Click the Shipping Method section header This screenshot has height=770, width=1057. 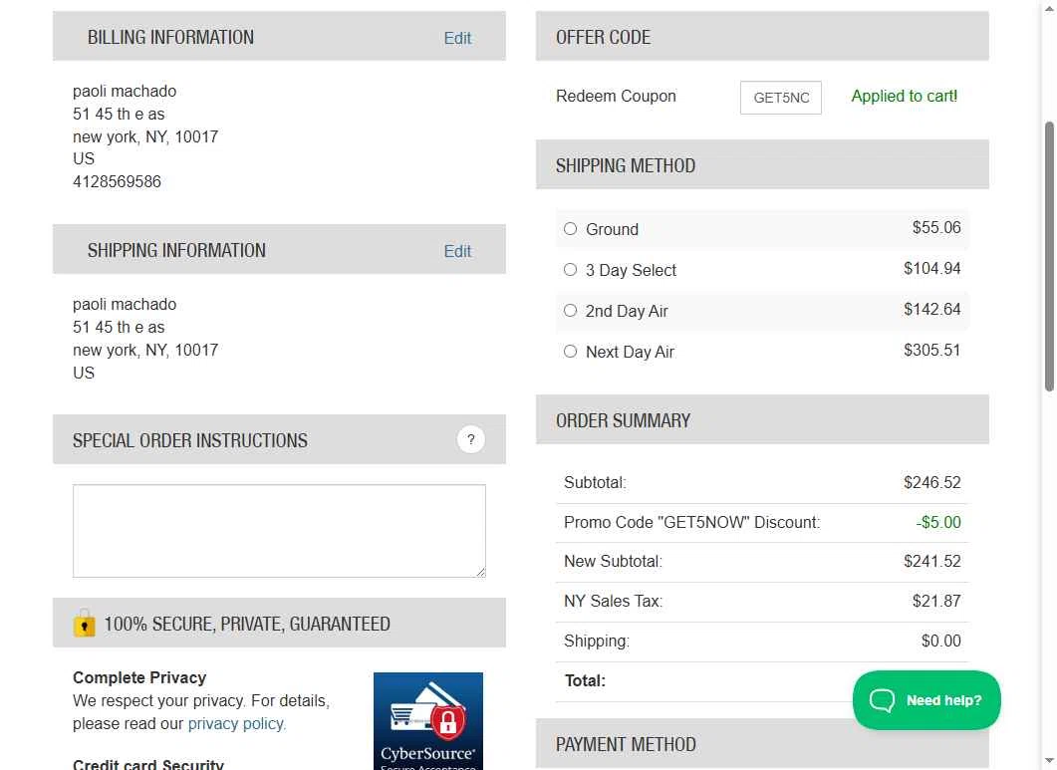coord(762,164)
